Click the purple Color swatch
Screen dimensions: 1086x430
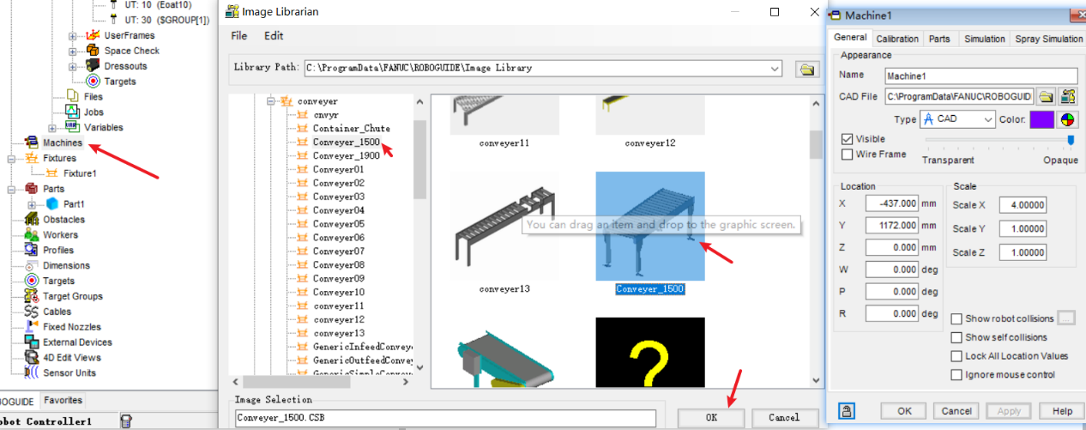point(1041,119)
